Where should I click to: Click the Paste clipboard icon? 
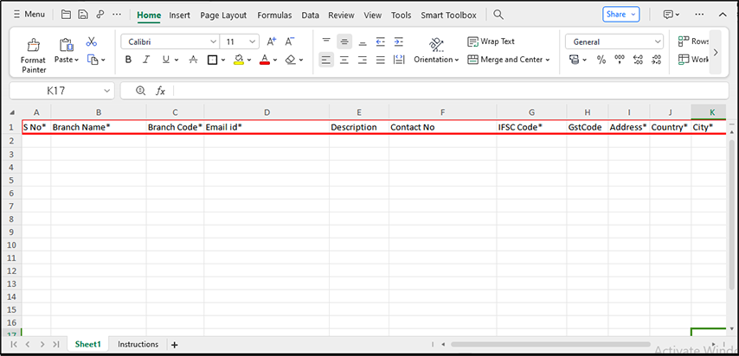pyautogui.click(x=66, y=45)
